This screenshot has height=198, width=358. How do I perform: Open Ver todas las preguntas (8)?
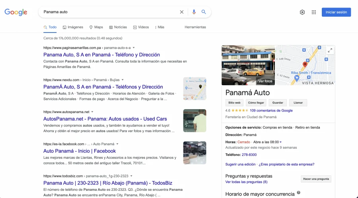pos(246,182)
